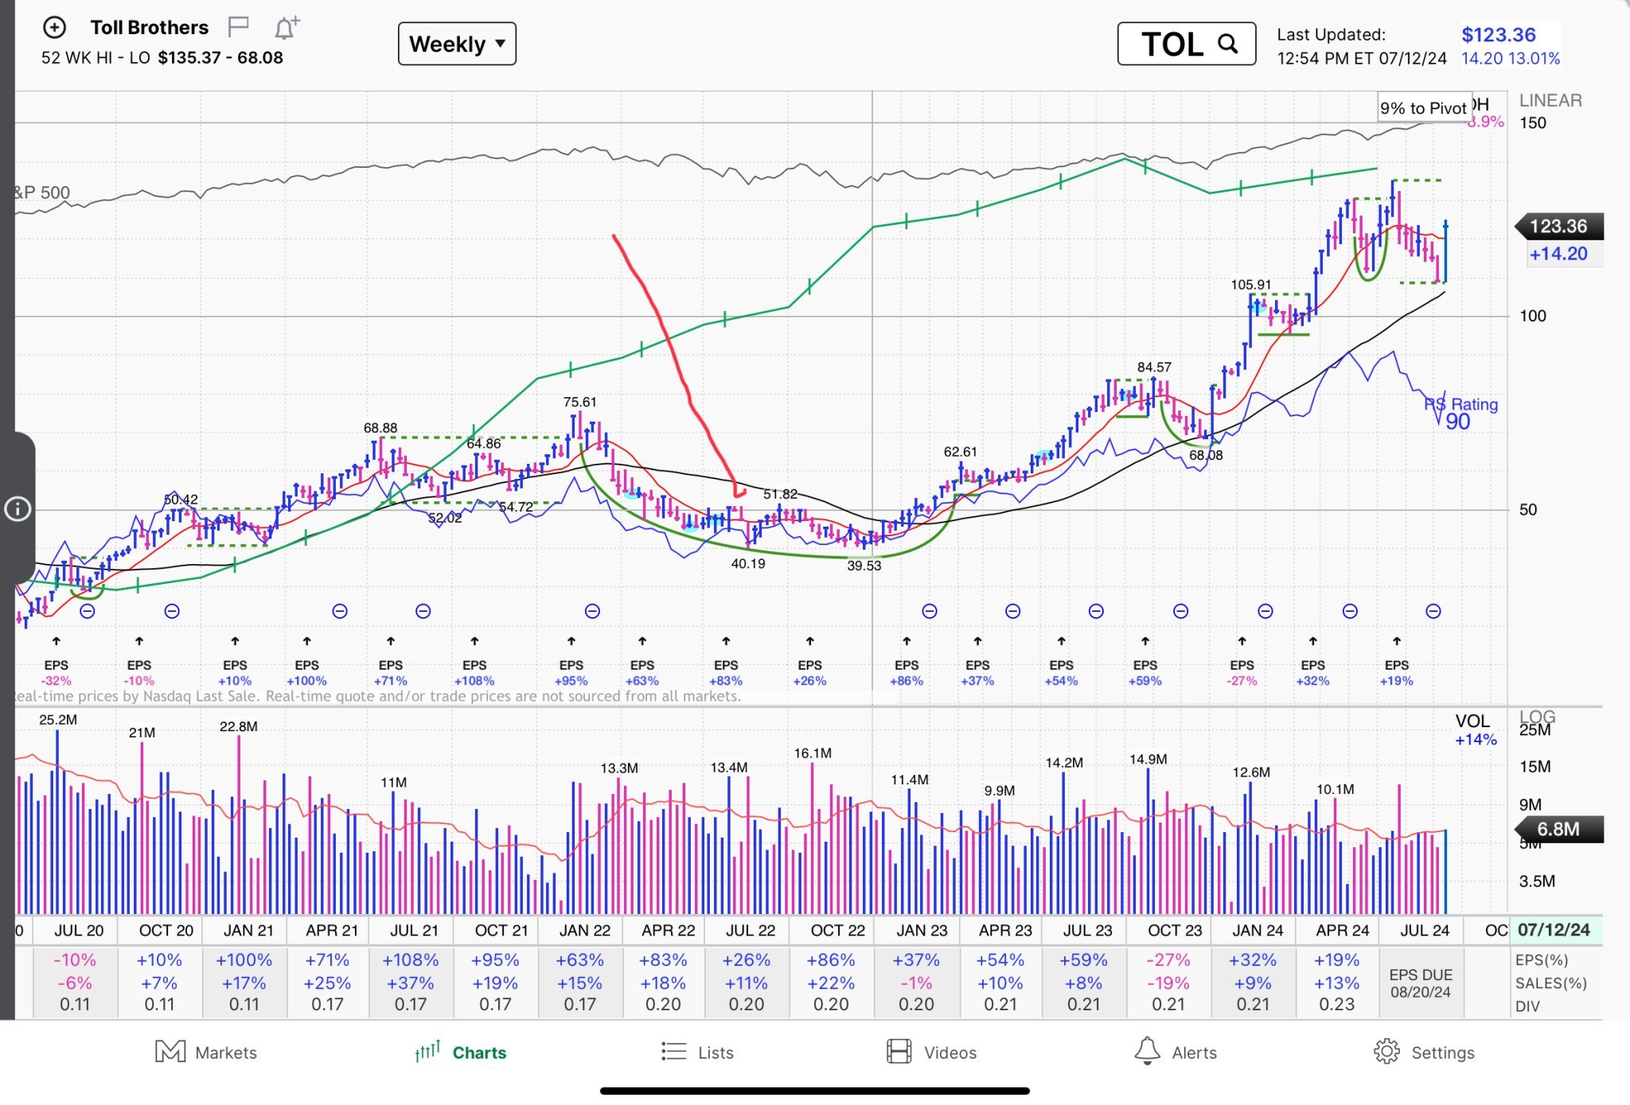Expand the Weekly timeframe dropdown
The width and height of the screenshot is (1630, 1105).
457,44
